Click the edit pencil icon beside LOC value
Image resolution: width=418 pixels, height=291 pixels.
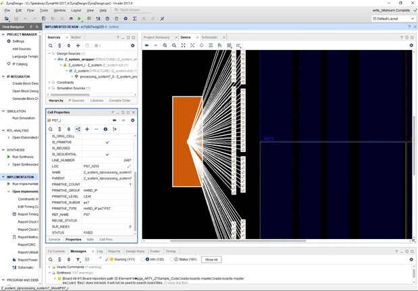click(x=129, y=165)
